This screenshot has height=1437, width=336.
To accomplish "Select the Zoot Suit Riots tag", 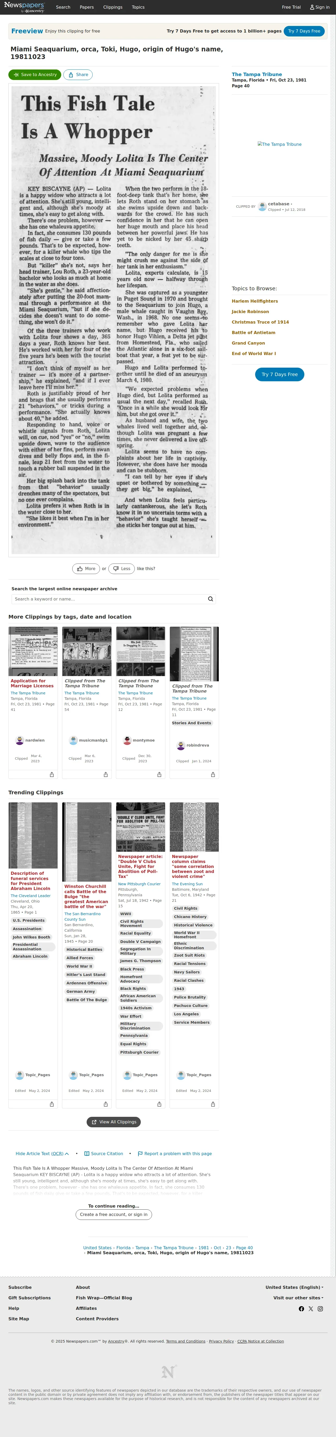I will 190,955.
